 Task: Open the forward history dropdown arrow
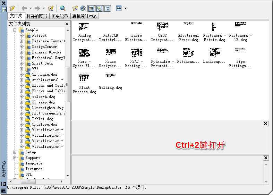click(44, 8)
